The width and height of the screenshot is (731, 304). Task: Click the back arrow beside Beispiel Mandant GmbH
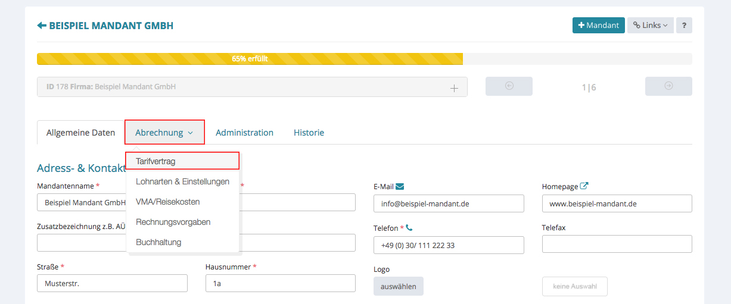tap(42, 26)
